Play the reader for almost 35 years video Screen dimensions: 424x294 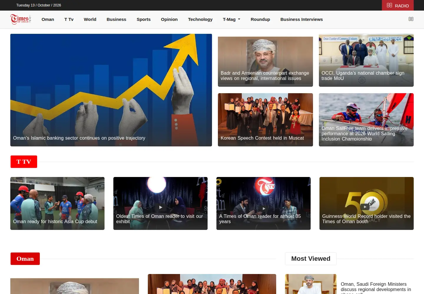264,208
